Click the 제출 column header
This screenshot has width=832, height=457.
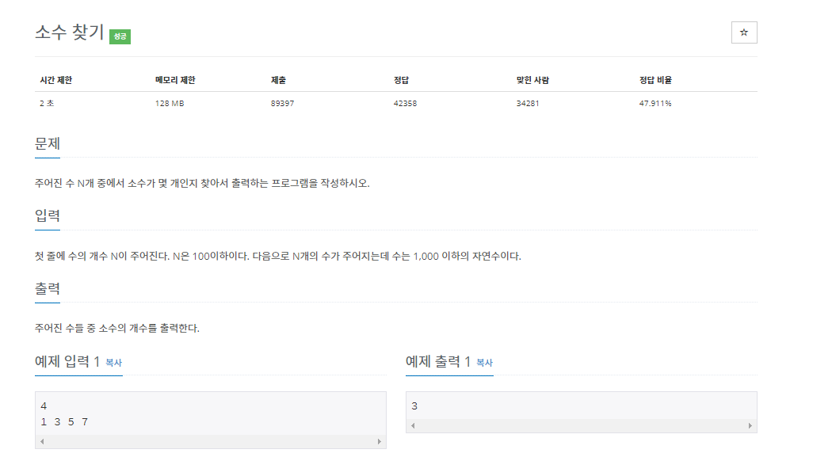pos(279,80)
